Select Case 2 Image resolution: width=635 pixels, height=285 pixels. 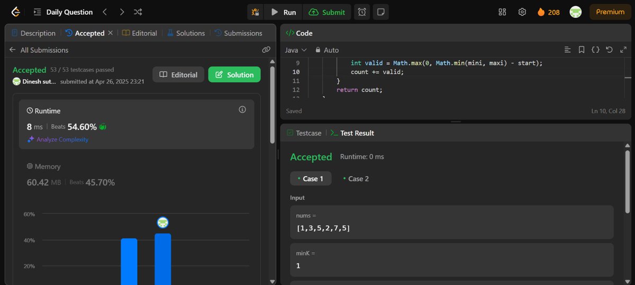[x=356, y=178]
